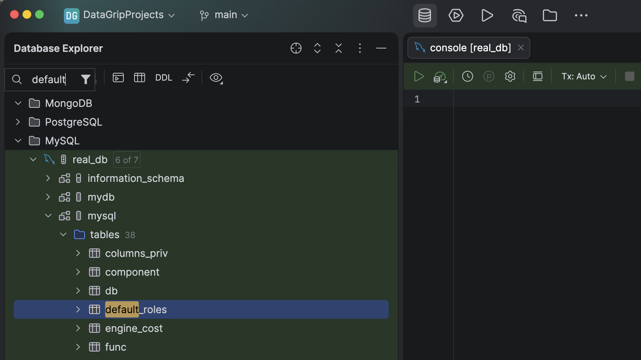Viewport: 641px width, 360px height.
Task: Expand the PostgreSQL folder
Action: click(18, 122)
